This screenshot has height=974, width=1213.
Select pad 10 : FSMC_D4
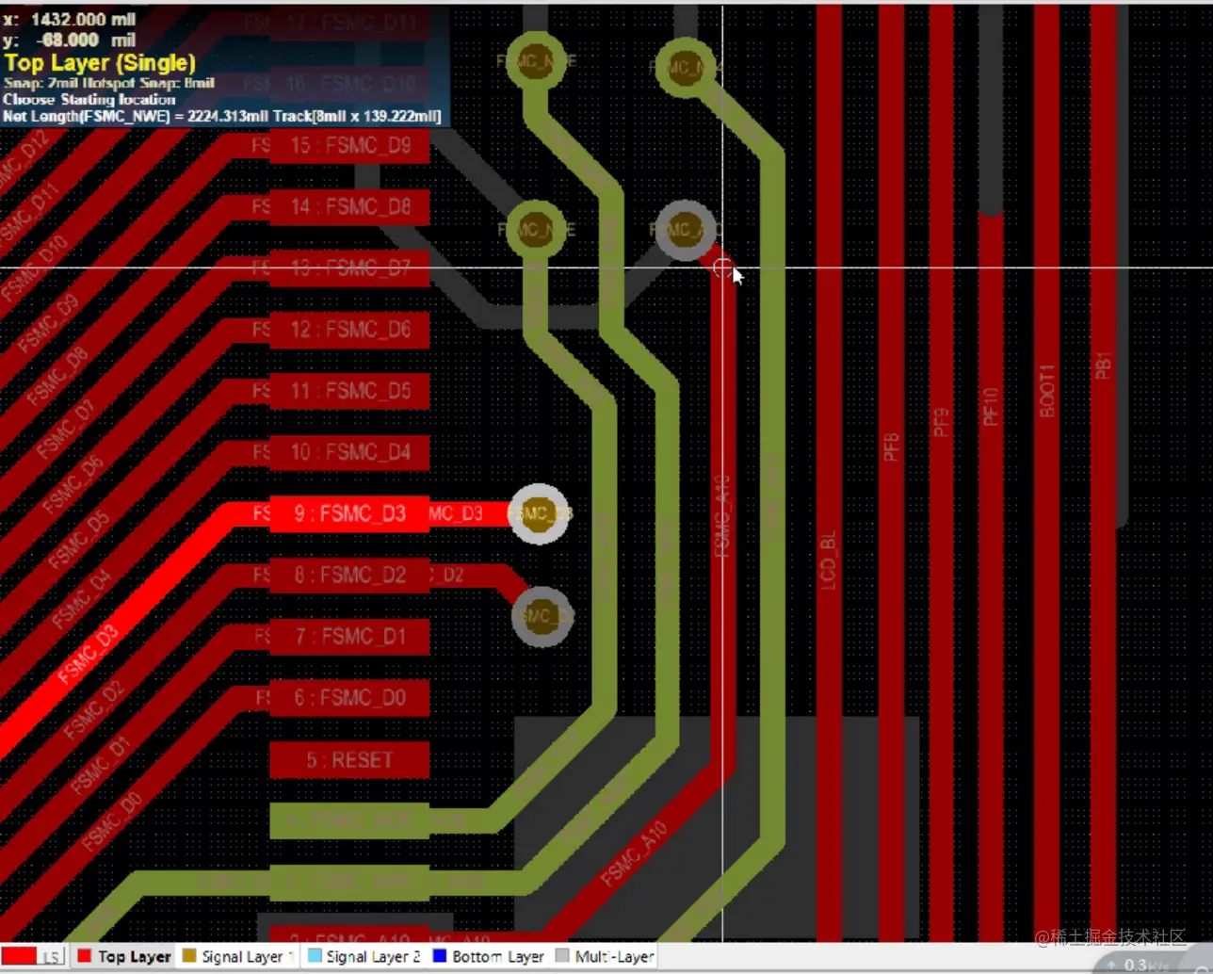[349, 452]
